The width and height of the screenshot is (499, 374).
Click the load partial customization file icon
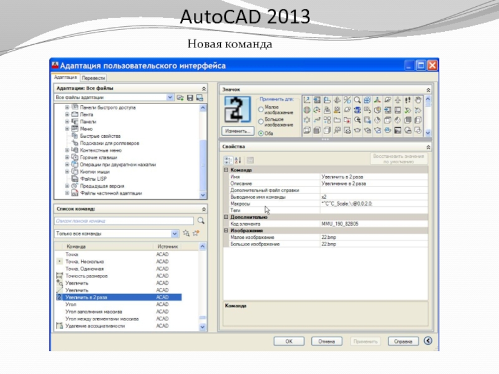(x=180, y=98)
